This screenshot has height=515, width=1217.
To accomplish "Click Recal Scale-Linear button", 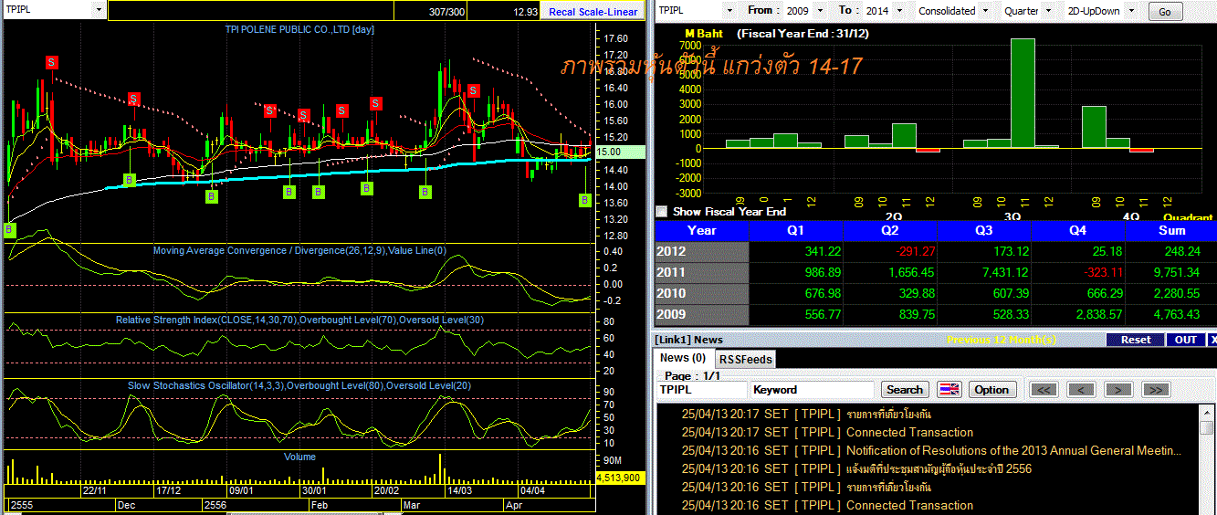I will 593,11.
